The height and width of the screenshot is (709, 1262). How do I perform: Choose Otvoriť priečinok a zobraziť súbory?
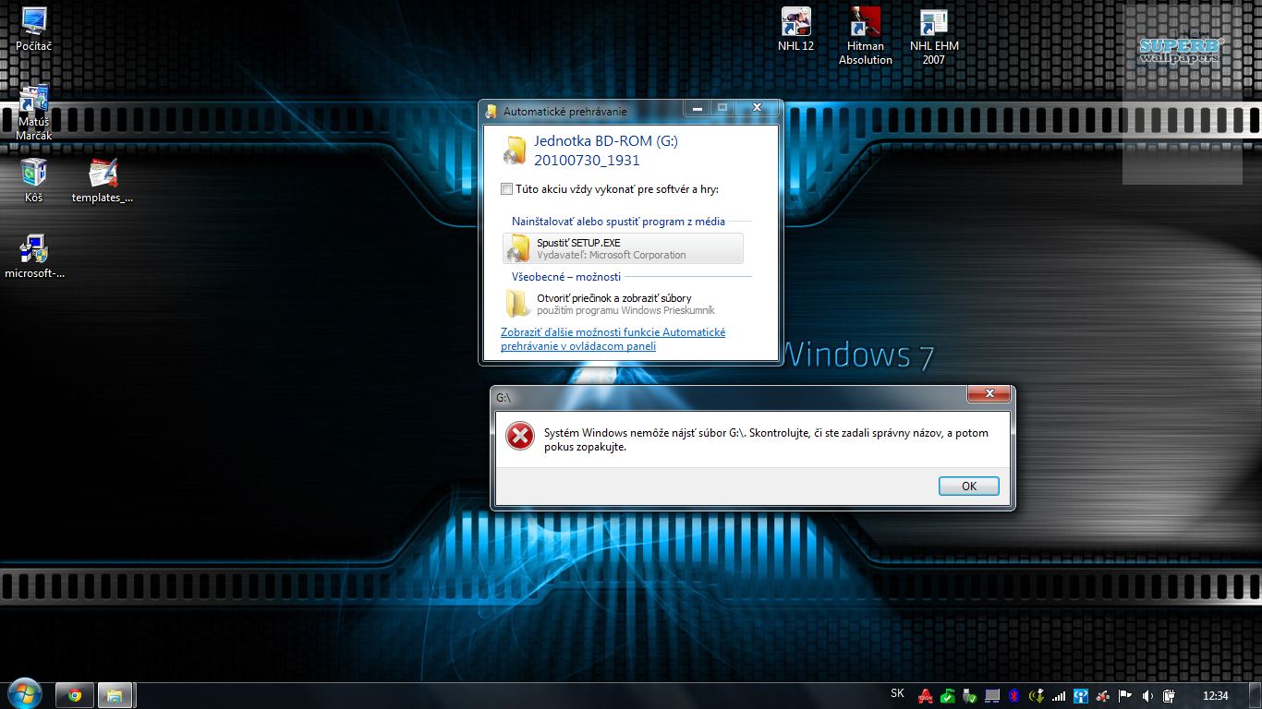623,304
